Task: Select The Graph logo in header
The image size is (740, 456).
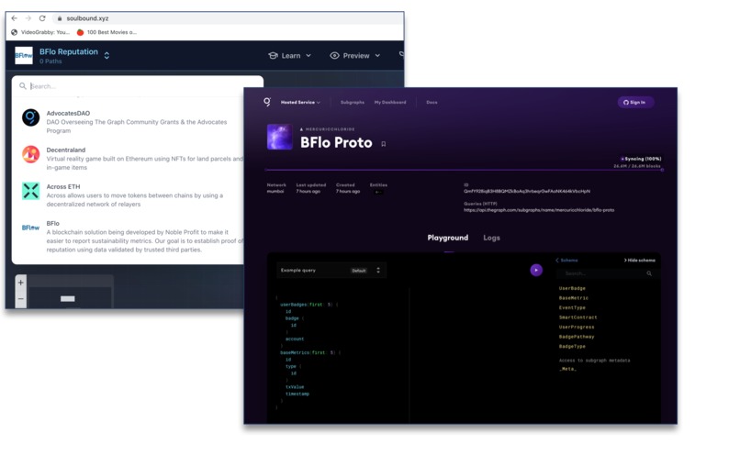Action: pyautogui.click(x=267, y=102)
